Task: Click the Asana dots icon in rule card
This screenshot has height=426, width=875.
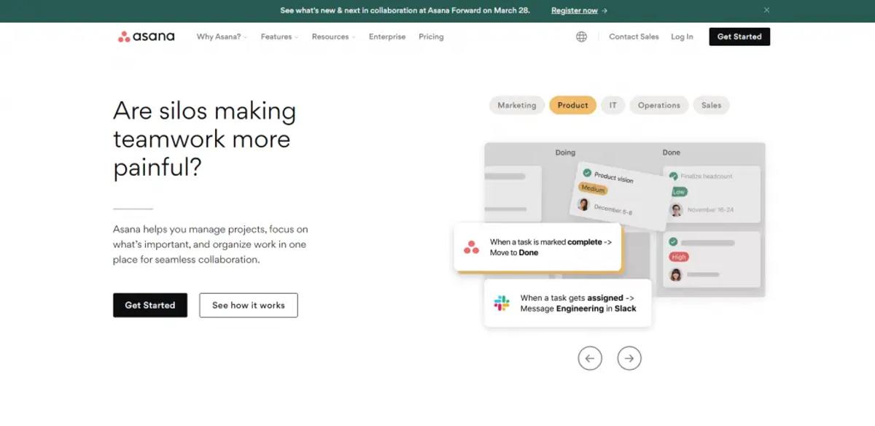Action: pyautogui.click(x=472, y=247)
